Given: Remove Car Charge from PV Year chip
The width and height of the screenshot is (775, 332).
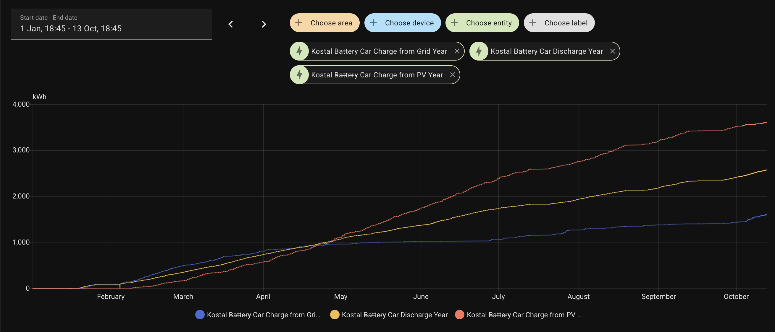Looking at the screenshot, I should pos(452,75).
